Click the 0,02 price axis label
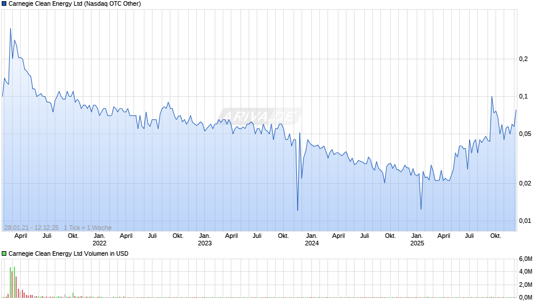 pyautogui.click(x=525, y=183)
